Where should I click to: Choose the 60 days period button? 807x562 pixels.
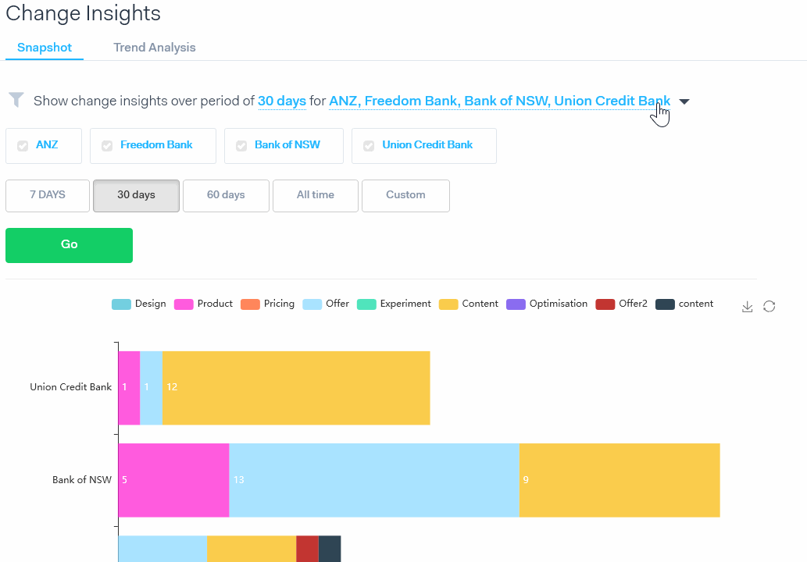click(226, 195)
